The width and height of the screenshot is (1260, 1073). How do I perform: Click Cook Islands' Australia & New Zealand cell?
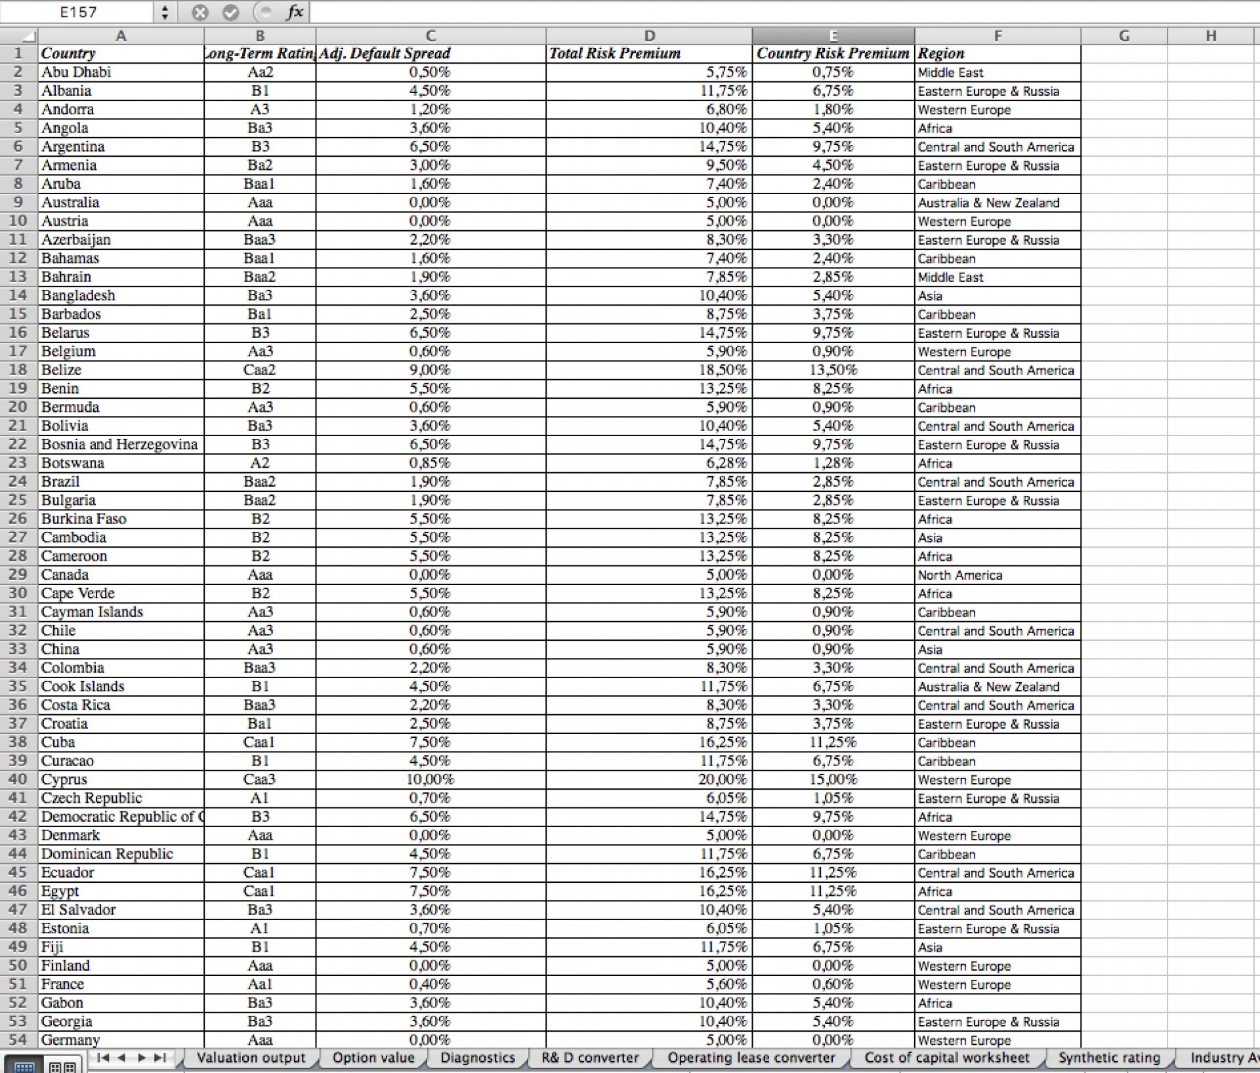click(x=997, y=687)
